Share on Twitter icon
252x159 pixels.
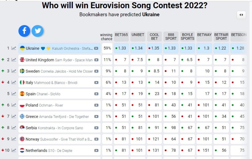pyautogui.click(x=37, y=31)
